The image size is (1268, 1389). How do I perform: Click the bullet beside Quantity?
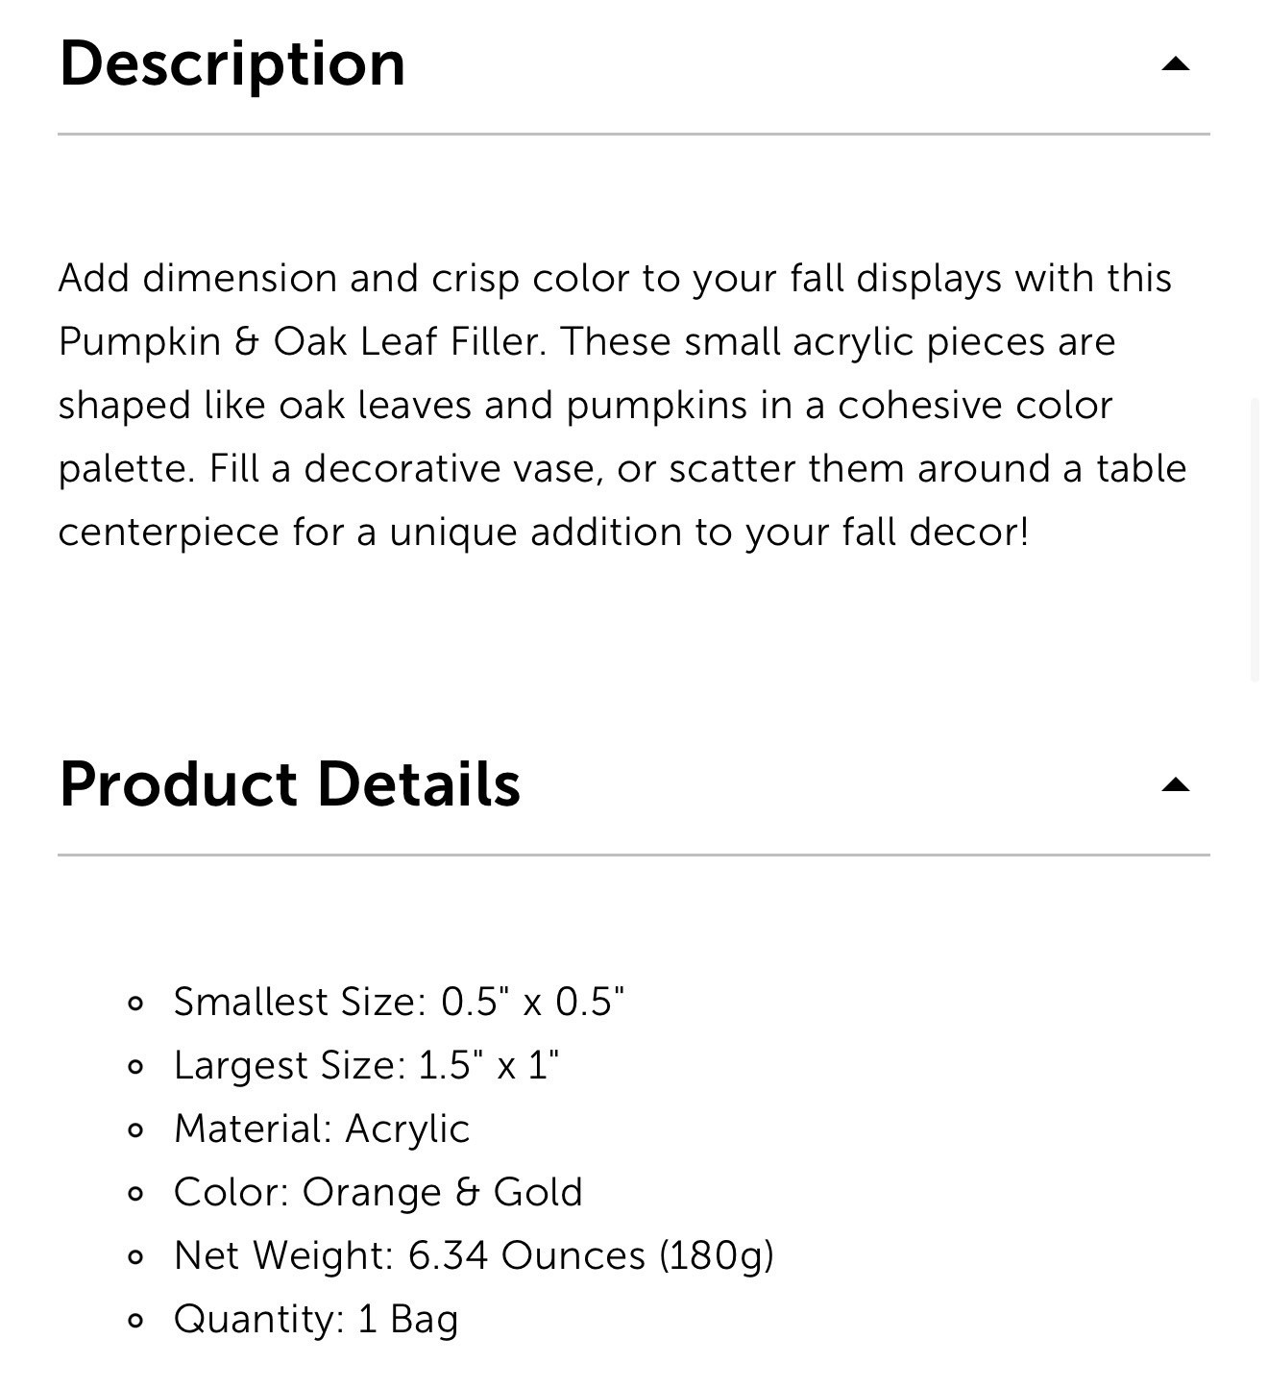tap(135, 1321)
